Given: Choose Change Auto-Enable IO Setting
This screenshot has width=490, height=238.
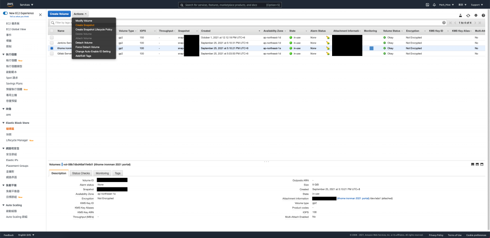Looking at the screenshot, I should (x=94, y=52).
